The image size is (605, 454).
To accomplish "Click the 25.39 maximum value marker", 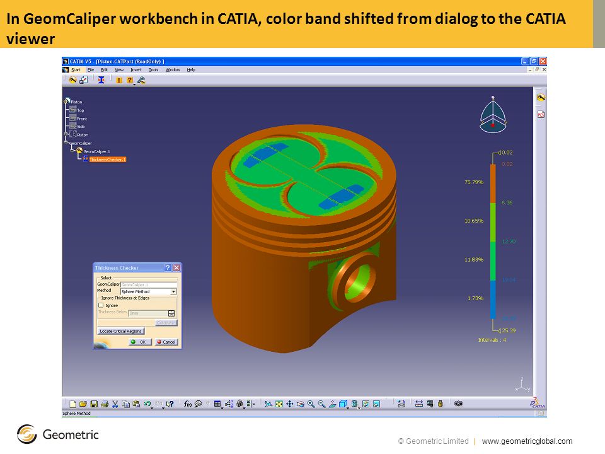I will tap(507, 330).
